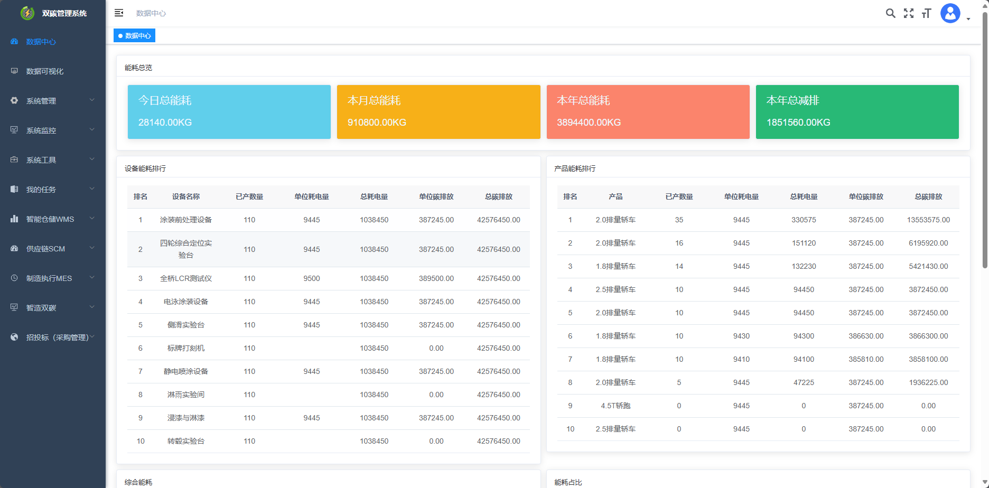Select the 淋雨实验间 cell
The width and height of the screenshot is (989, 488).
point(186,395)
